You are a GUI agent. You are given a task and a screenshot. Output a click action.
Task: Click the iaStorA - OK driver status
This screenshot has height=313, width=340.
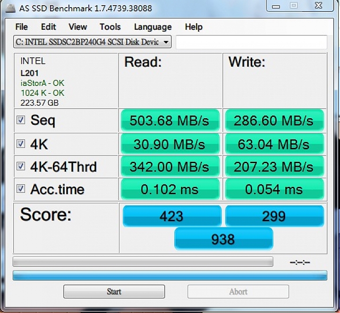tap(42, 83)
